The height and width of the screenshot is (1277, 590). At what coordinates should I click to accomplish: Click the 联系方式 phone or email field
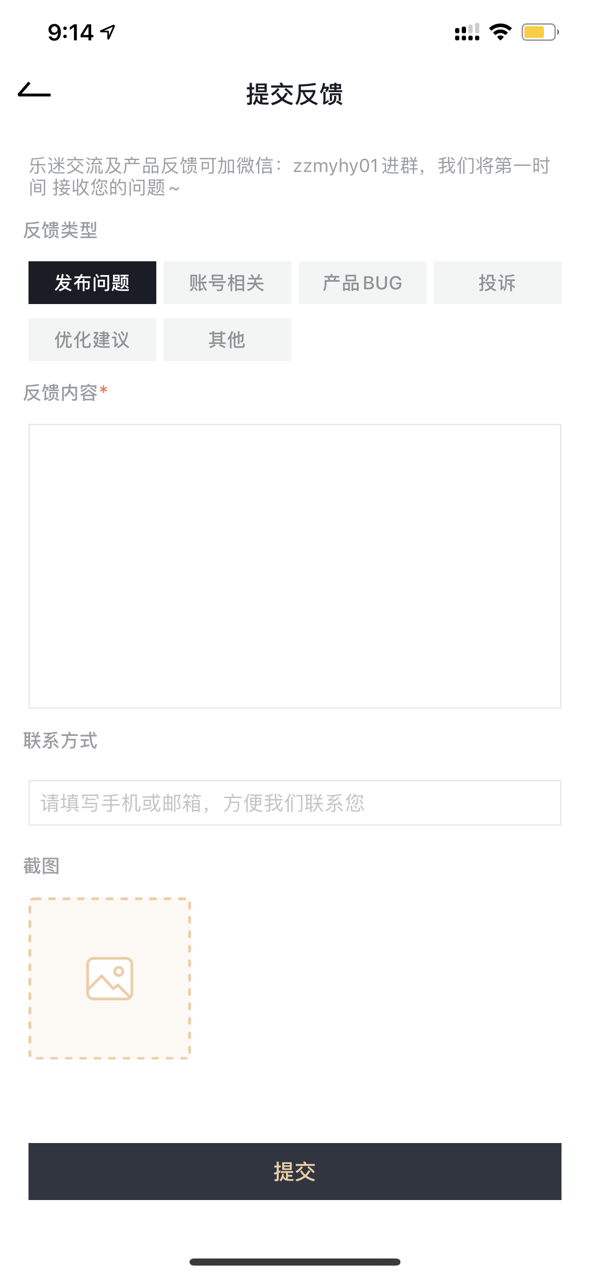coord(295,802)
